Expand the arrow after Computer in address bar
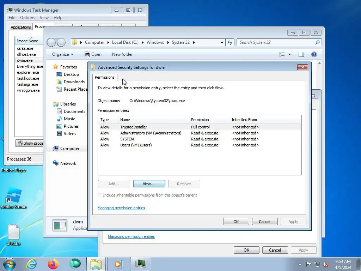 pos(108,42)
